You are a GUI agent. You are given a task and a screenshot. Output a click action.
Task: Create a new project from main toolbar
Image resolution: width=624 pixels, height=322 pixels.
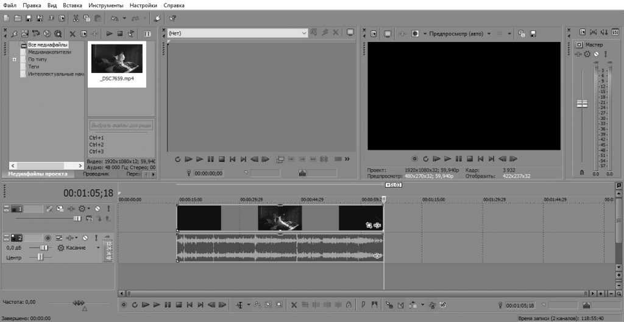tap(7, 18)
